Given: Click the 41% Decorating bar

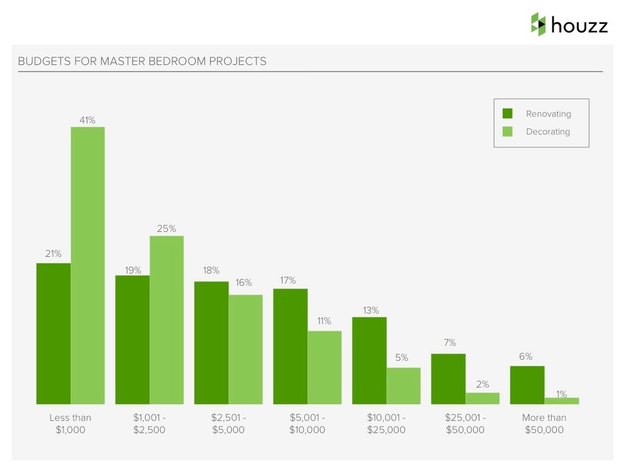Looking at the screenshot, I should (88, 265).
